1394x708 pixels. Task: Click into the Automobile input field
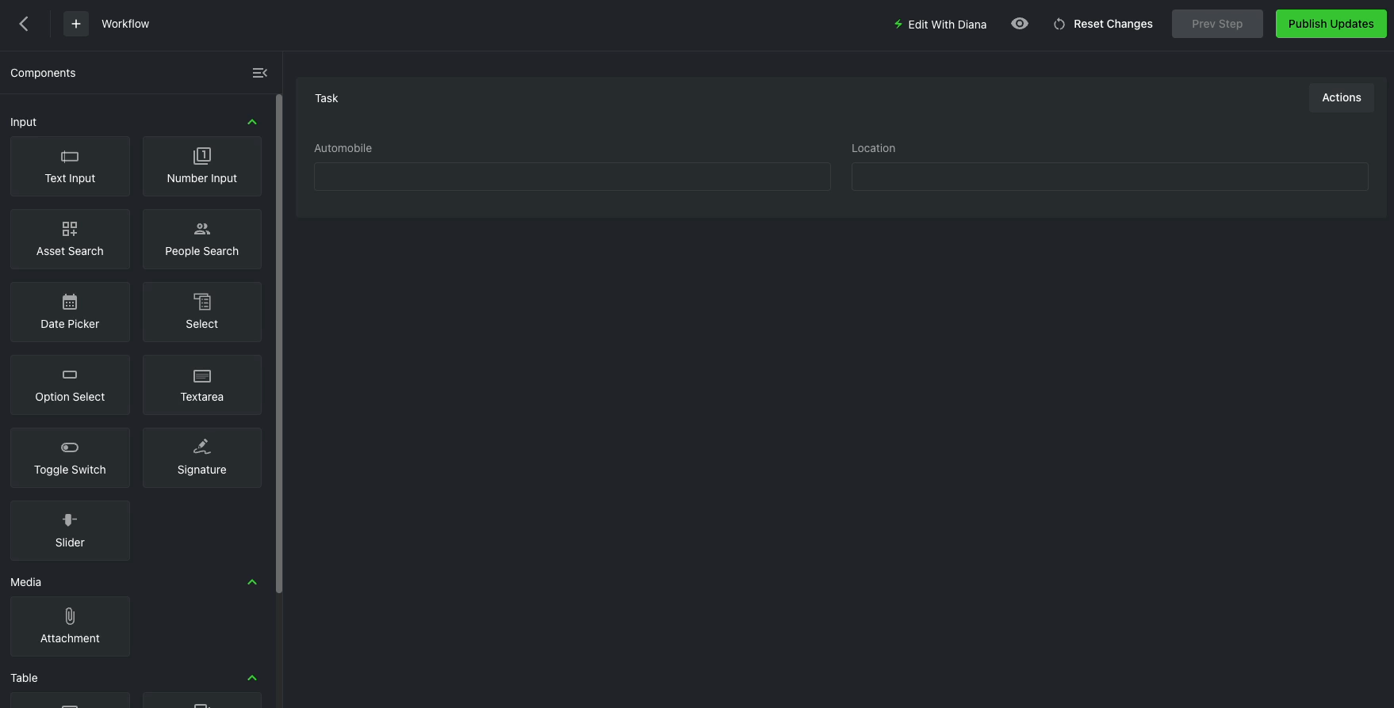[573, 177]
